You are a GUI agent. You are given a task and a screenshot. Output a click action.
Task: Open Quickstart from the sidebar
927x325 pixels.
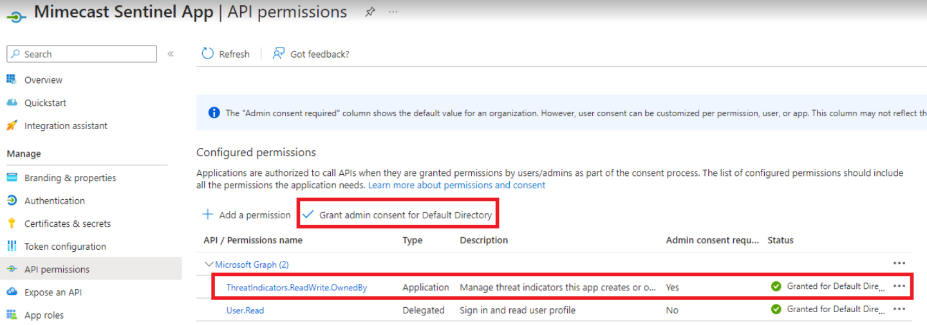point(45,103)
